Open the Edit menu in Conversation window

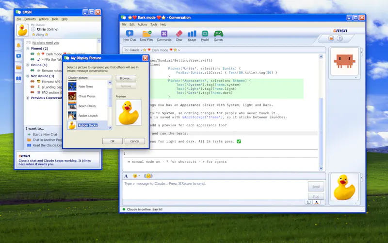[x=132, y=25]
